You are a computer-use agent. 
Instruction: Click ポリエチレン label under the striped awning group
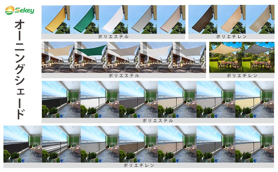pyautogui.click(x=231, y=37)
